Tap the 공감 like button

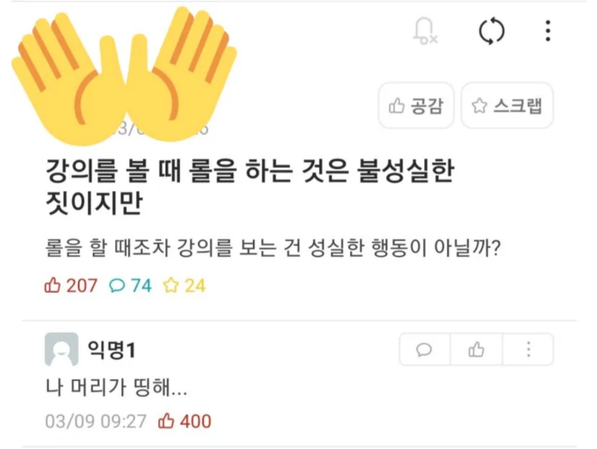click(416, 105)
